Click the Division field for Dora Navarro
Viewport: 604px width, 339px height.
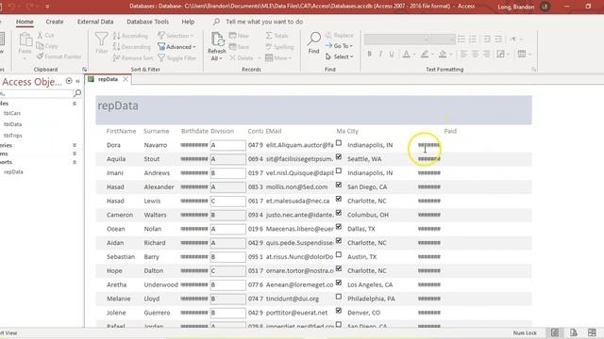coord(227,145)
